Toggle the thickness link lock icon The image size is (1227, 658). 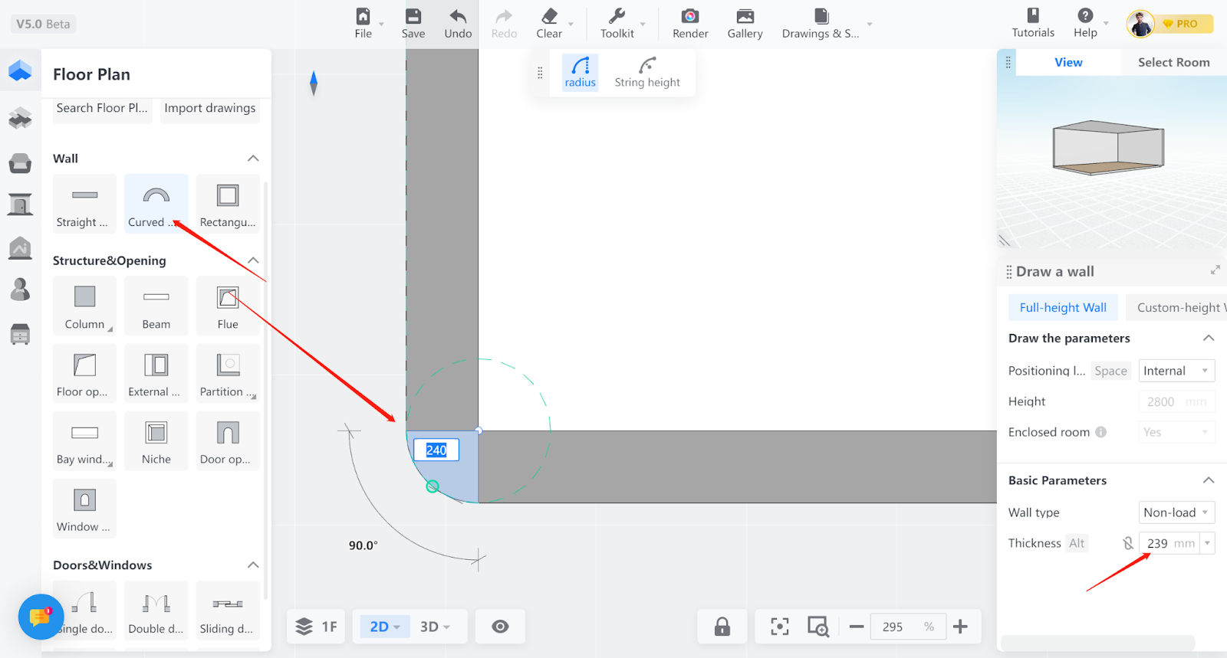1127,543
